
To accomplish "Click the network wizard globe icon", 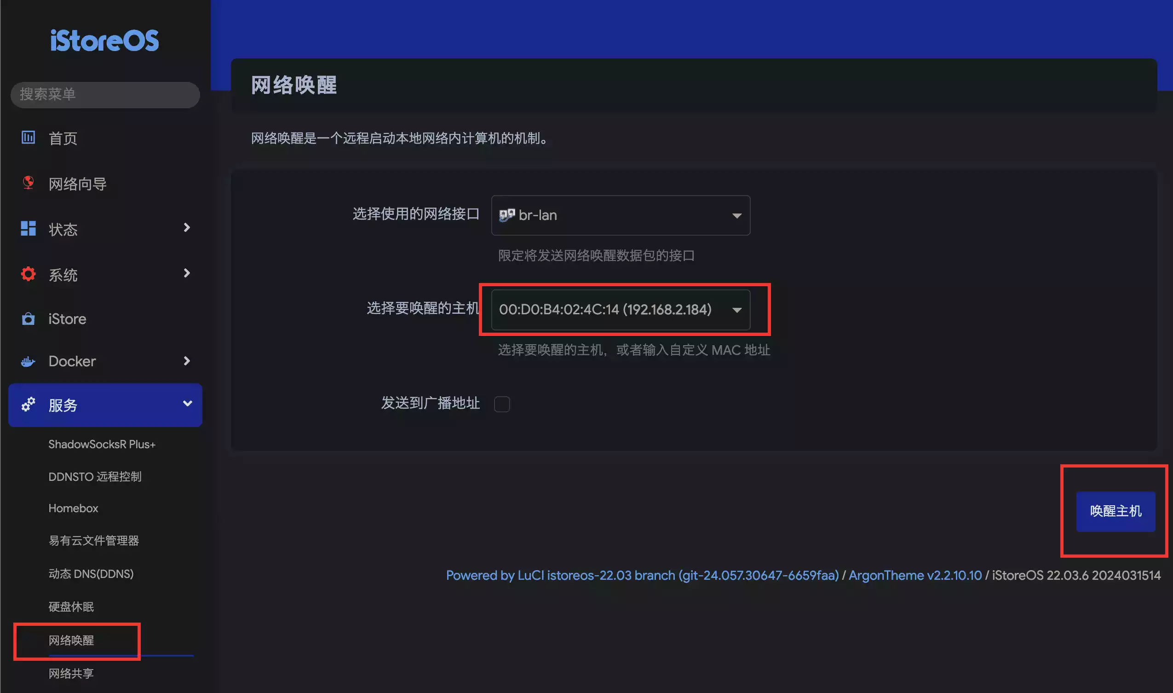I will [x=28, y=182].
